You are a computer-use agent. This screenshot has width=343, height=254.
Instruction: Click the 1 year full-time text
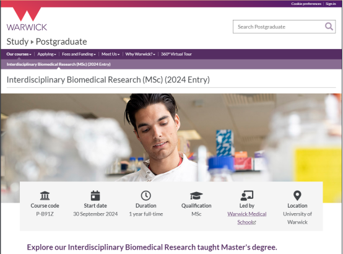tap(146, 214)
